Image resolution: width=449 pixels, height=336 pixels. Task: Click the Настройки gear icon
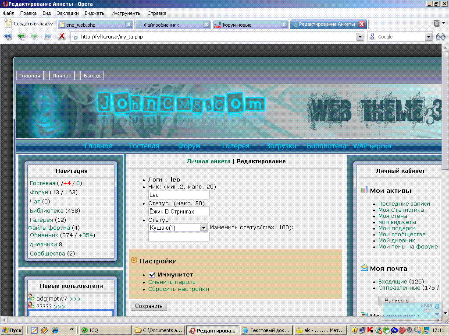click(134, 260)
